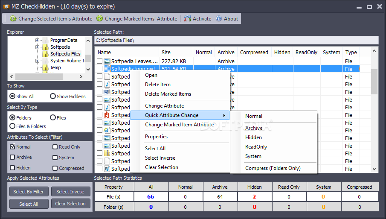386x219 pixels.
Task: Click the Activate toolbar icon
Action: pyautogui.click(x=188, y=18)
